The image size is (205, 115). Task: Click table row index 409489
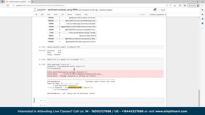coord(51,24)
